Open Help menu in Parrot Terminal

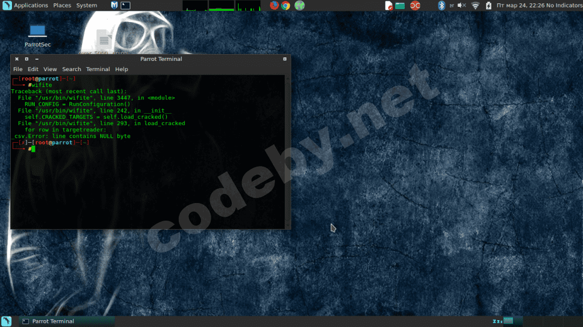point(121,69)
